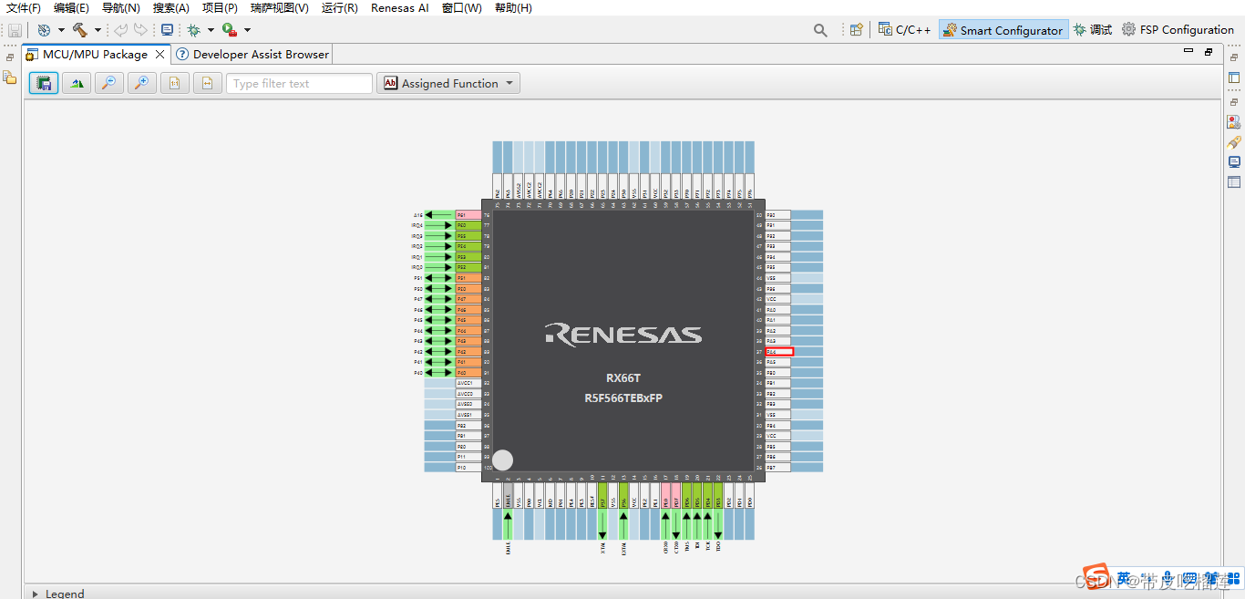The width and height of the screenshot is (1245, 599).
Task: Open the 窗口(W) menu
Action: pos(462,7)
